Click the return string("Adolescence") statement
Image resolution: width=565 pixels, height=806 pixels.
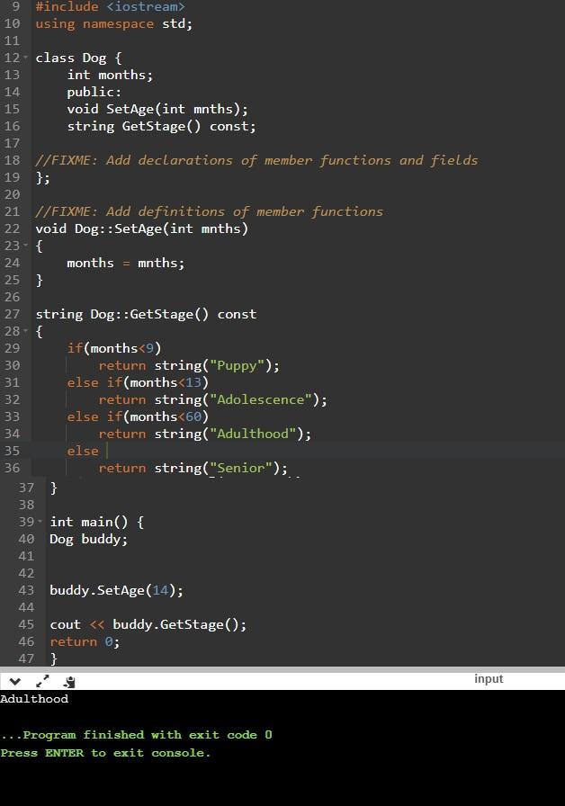[x=213, y=399]
